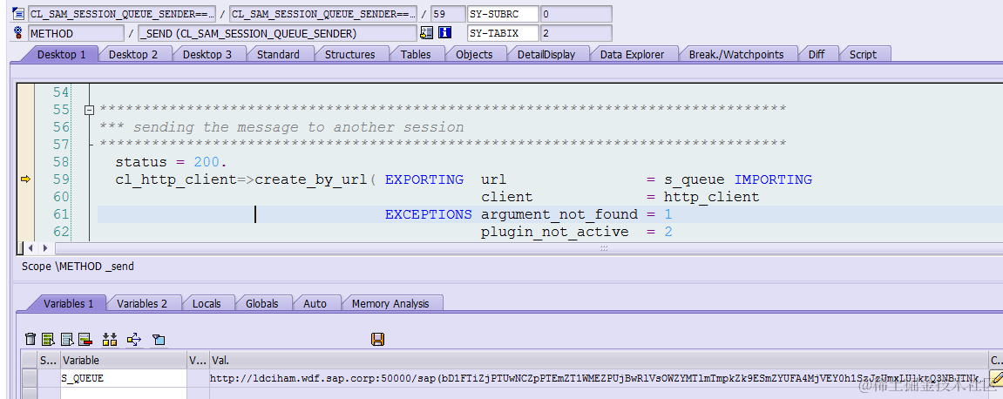Click the Variable column header
Viewport: 1003px width, 399px height.
pos(124,360)
